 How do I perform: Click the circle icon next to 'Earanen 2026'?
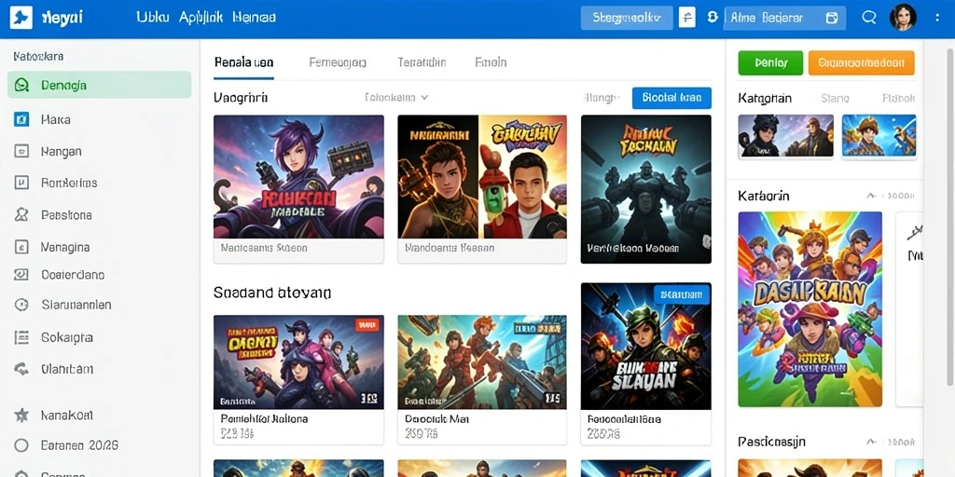[21, 445]
